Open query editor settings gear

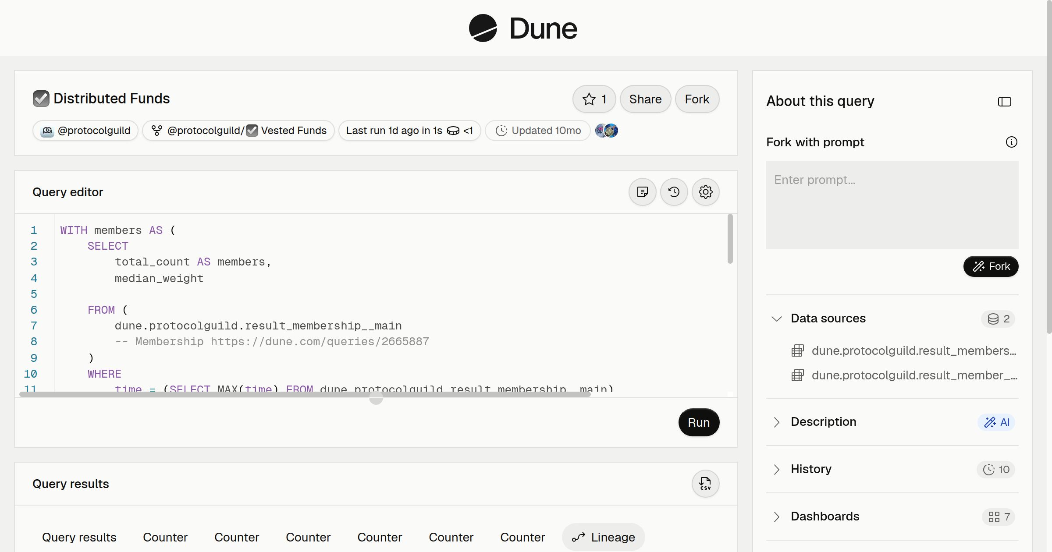[705, 192]
